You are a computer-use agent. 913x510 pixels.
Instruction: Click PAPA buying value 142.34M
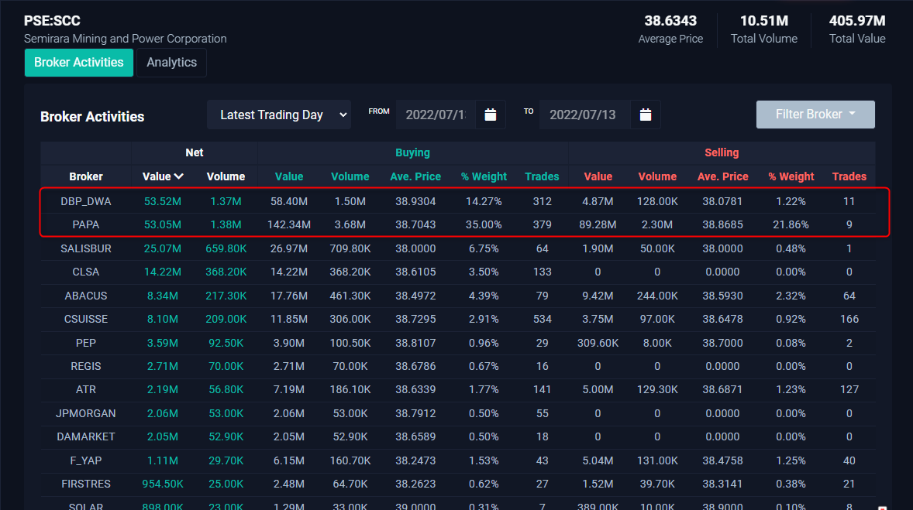tap(289, 224)
